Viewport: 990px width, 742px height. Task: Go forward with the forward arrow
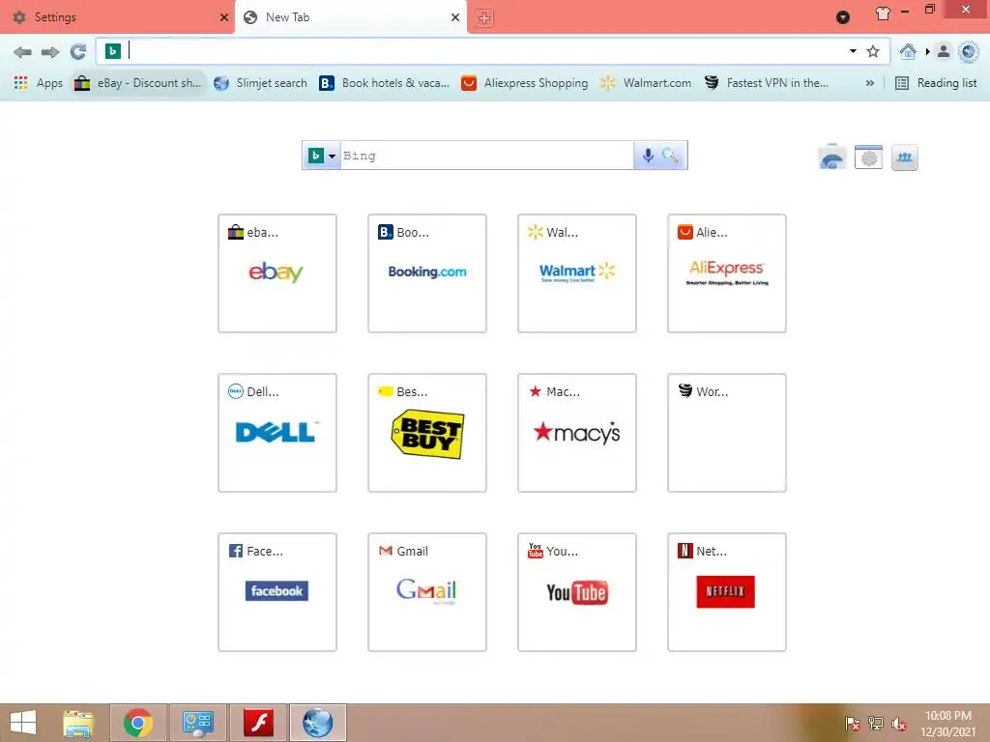tap(50, 52)
